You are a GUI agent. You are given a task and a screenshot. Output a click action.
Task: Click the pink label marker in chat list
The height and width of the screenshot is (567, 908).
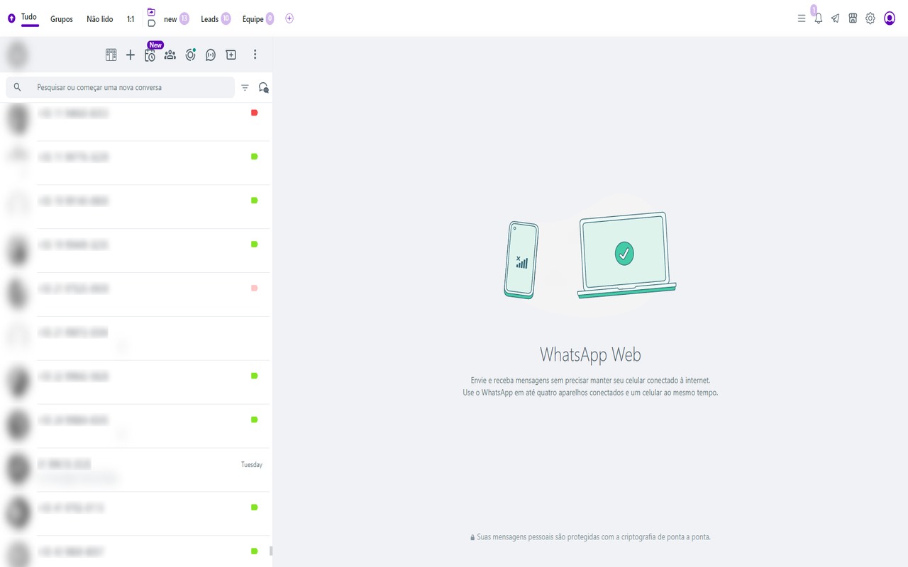coord(255,288)
